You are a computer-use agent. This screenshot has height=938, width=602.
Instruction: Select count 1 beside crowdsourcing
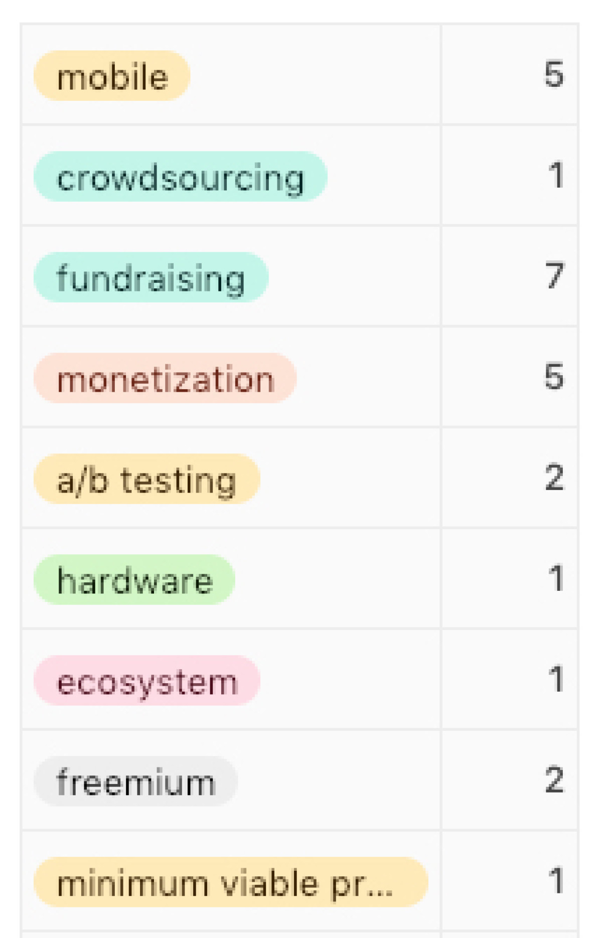556,176
